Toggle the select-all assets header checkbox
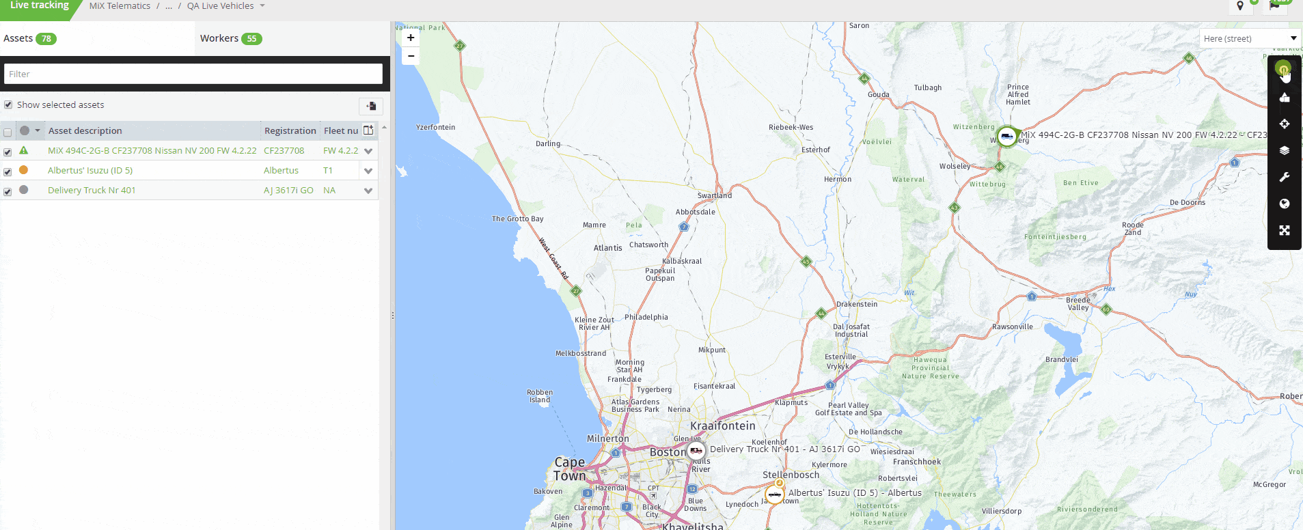 (8, 132)
